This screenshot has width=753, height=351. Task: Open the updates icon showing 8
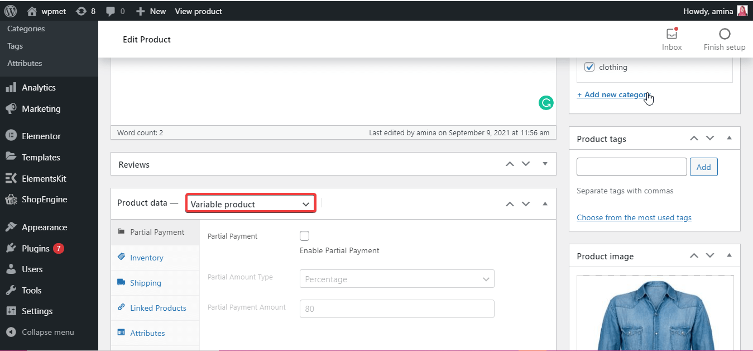click(80, 11)
